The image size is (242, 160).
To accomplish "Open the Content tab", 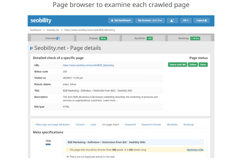I will pyautogui.click(x=80, y=124).
